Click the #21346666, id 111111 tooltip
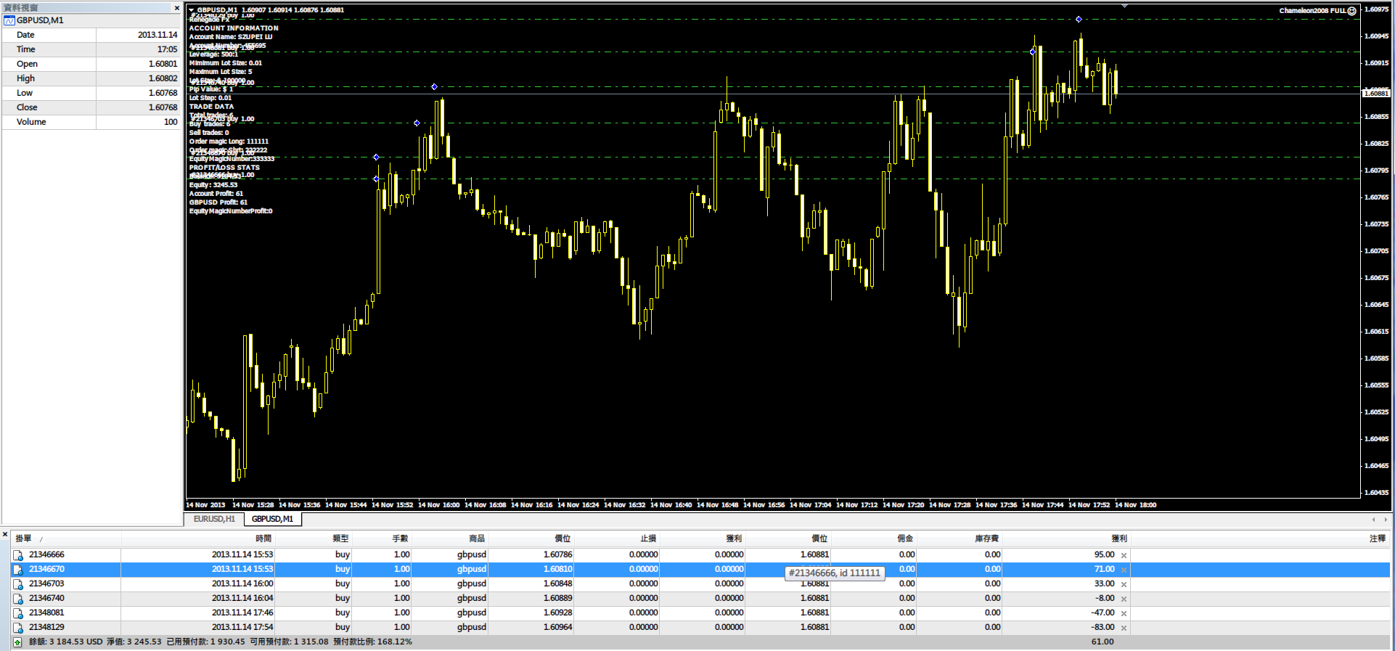The height and width of the screenshot is (651, 1395). [835, 573]
